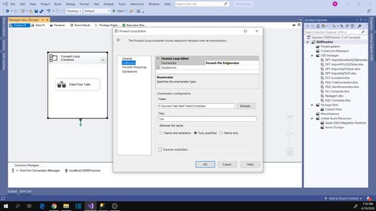Switch to the Package Explorer designer tab
The height and width of the screenshot is (211, 376).
tap(106, 25)
